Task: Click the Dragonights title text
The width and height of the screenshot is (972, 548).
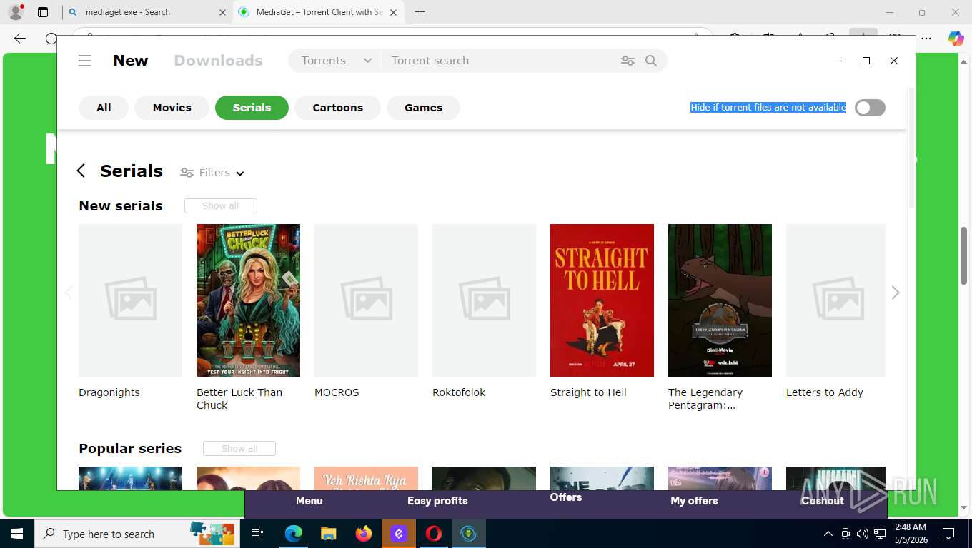Action: pos(109,392)
